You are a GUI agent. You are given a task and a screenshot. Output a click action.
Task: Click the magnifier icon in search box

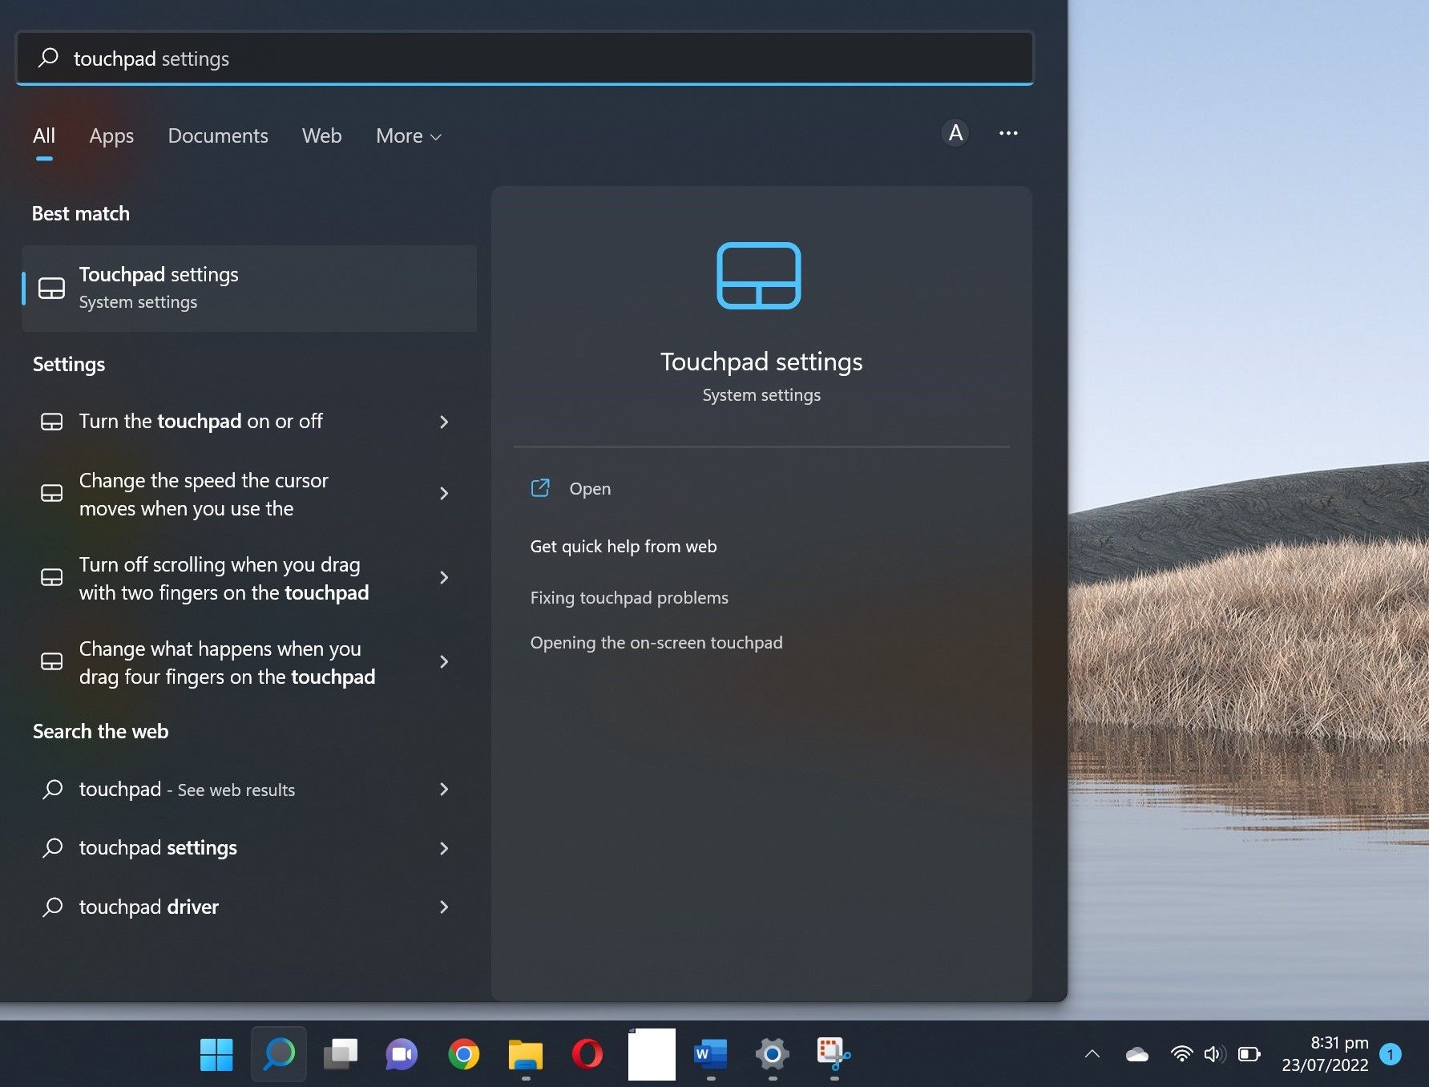tap(48, 58)
